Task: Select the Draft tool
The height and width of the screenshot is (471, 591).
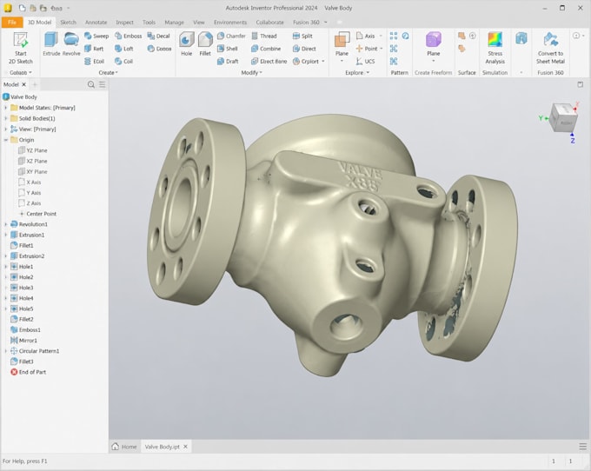Action: tap(228, 61)
